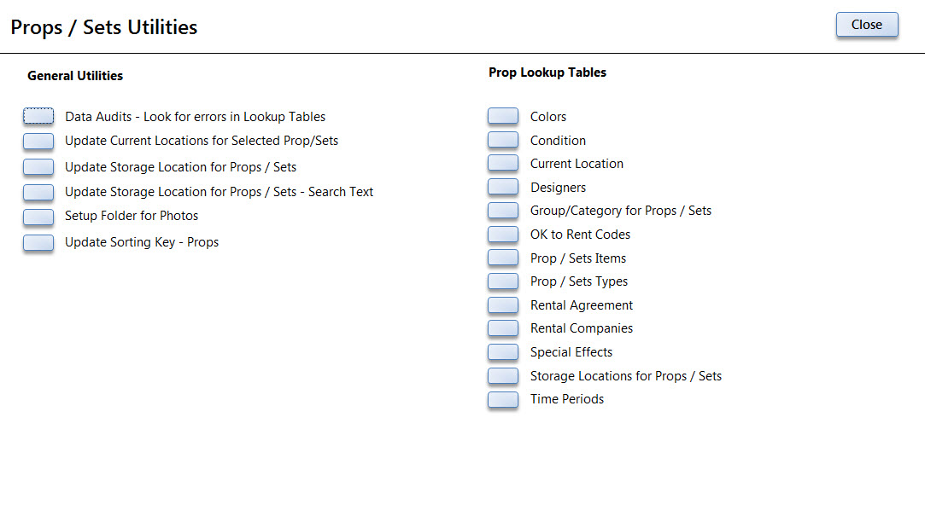
Task: Open the Colors lookup table
Action: point(503,116)
